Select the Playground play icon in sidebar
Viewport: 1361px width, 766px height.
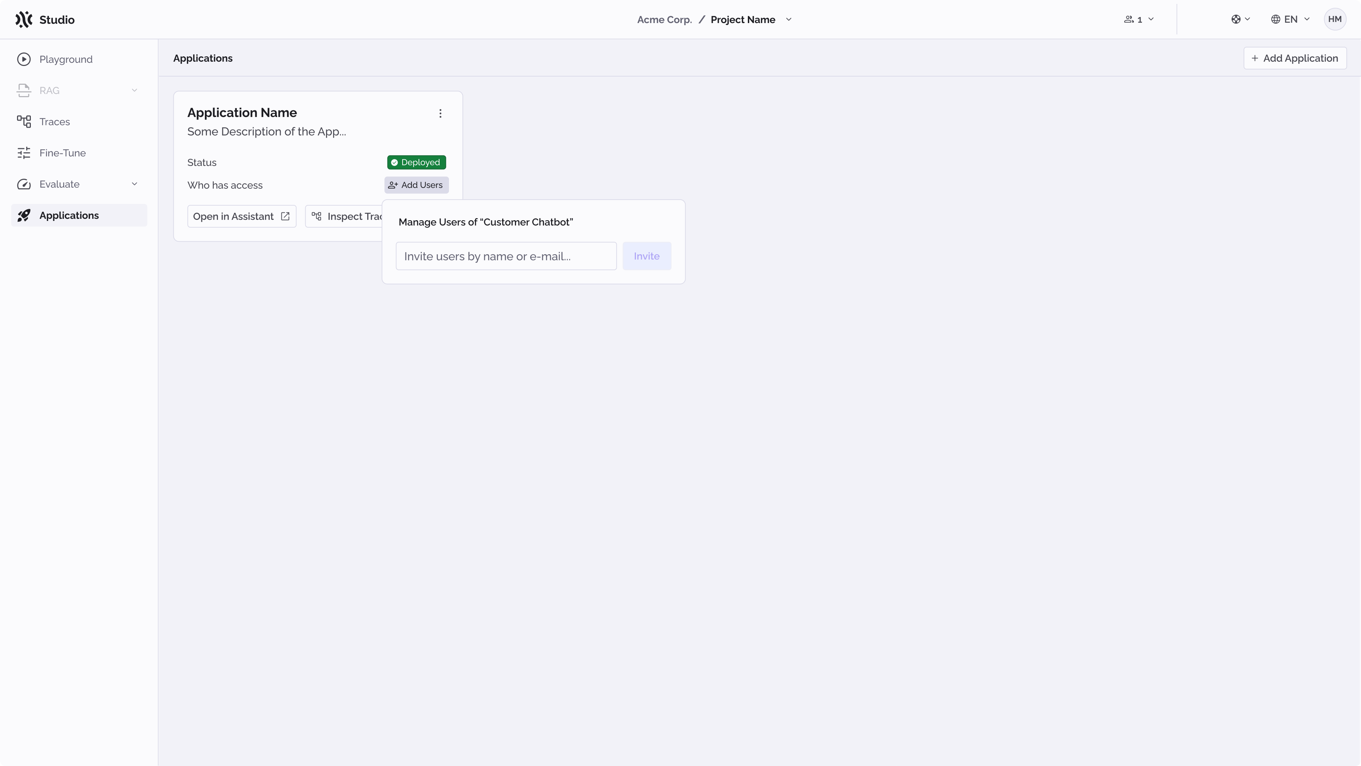pos(24,59)
